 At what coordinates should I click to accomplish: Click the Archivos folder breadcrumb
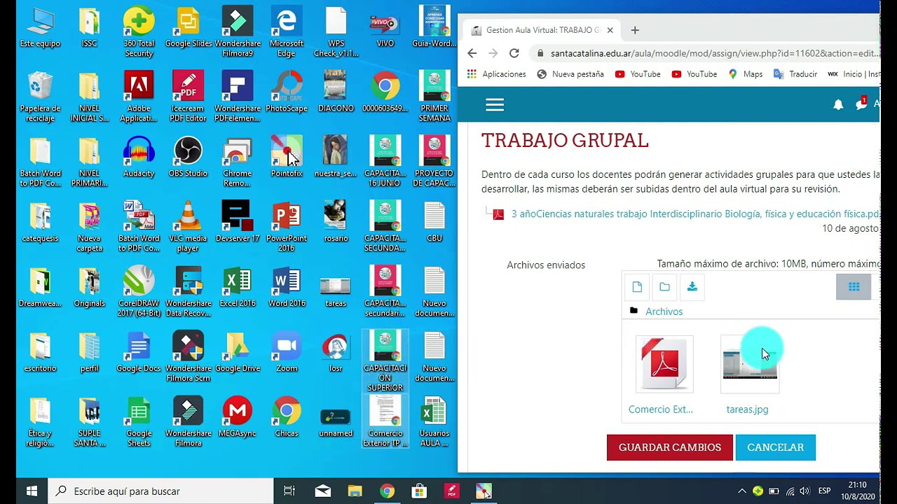[x=664, y=311]
